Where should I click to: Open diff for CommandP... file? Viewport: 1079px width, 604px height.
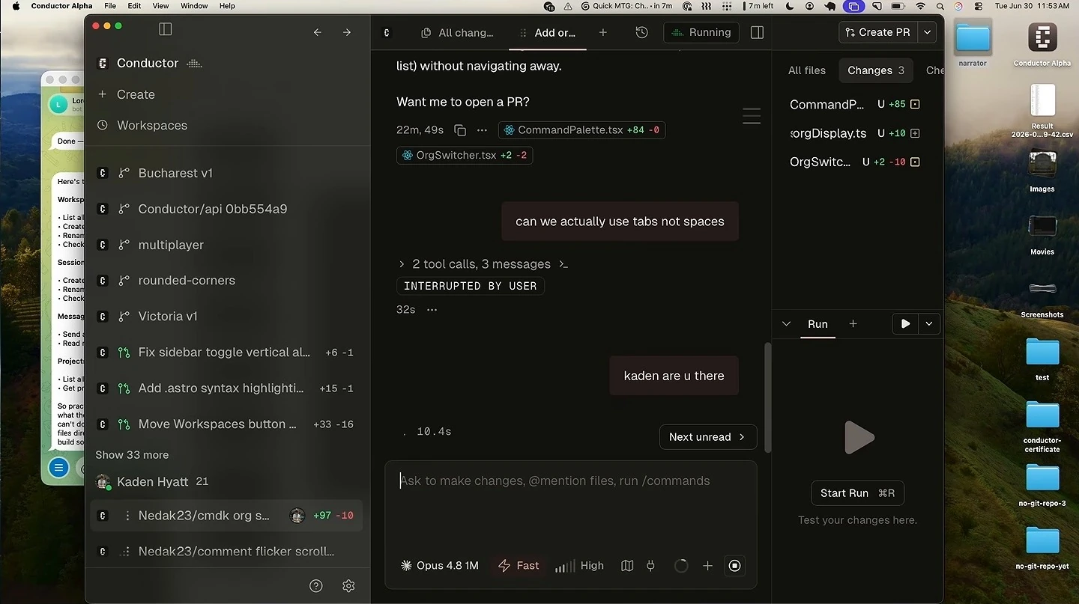click(854, 105)
